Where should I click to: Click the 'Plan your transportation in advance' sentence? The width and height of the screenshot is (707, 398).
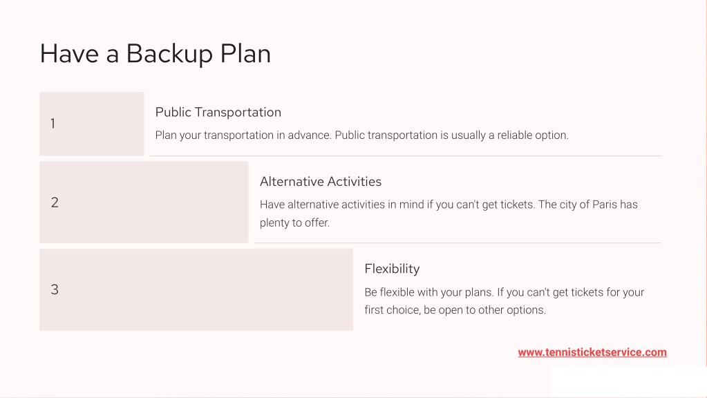pyautogui.click(x=243, y=135)
